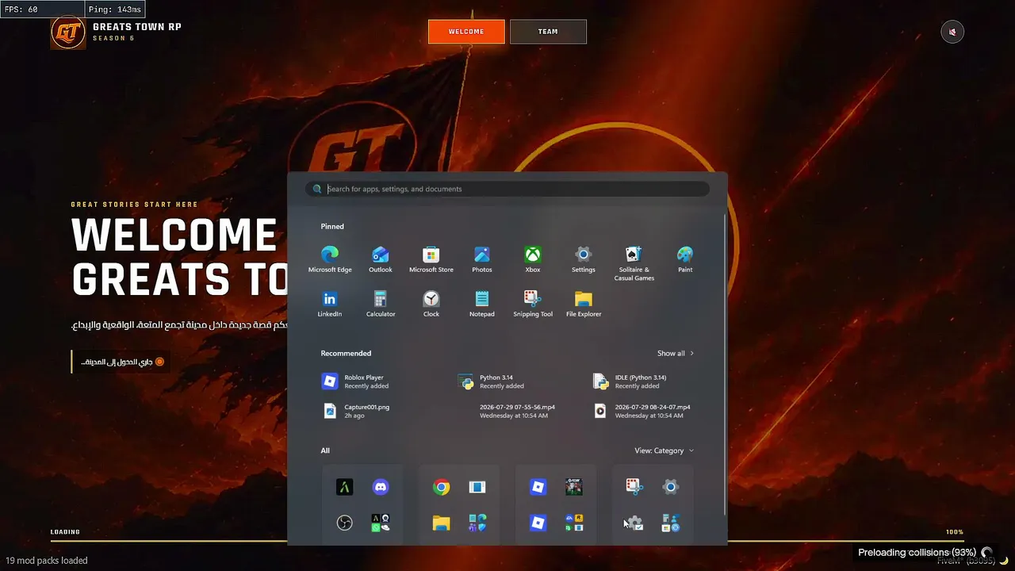Click the Start menu vertical scrollbar

725,365
